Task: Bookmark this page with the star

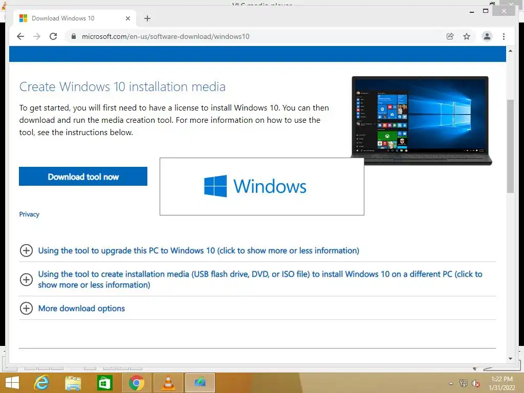Action: 467,36
